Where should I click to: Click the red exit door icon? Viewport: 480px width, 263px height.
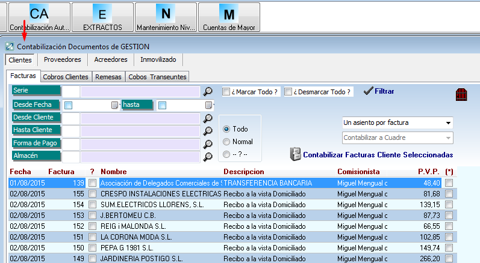462,95
